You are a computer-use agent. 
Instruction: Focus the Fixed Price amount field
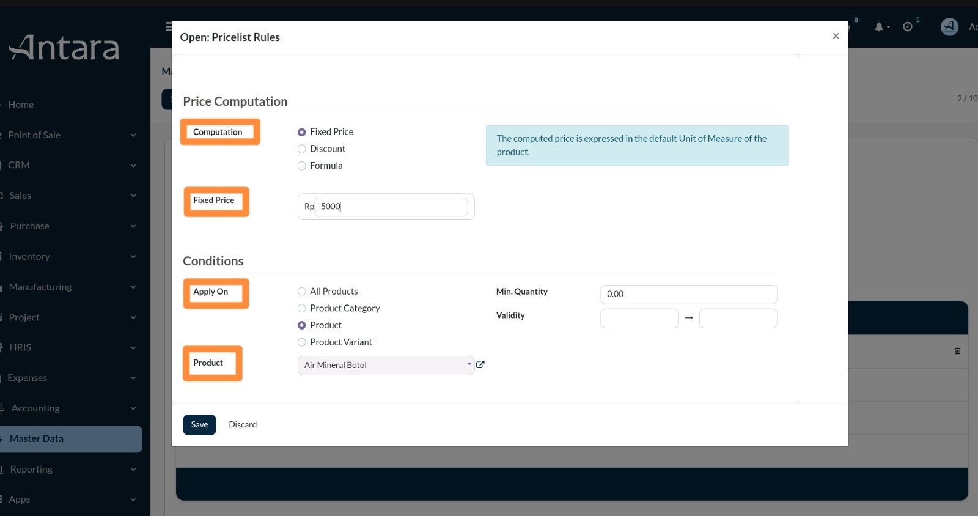click(x=391, y=207)
